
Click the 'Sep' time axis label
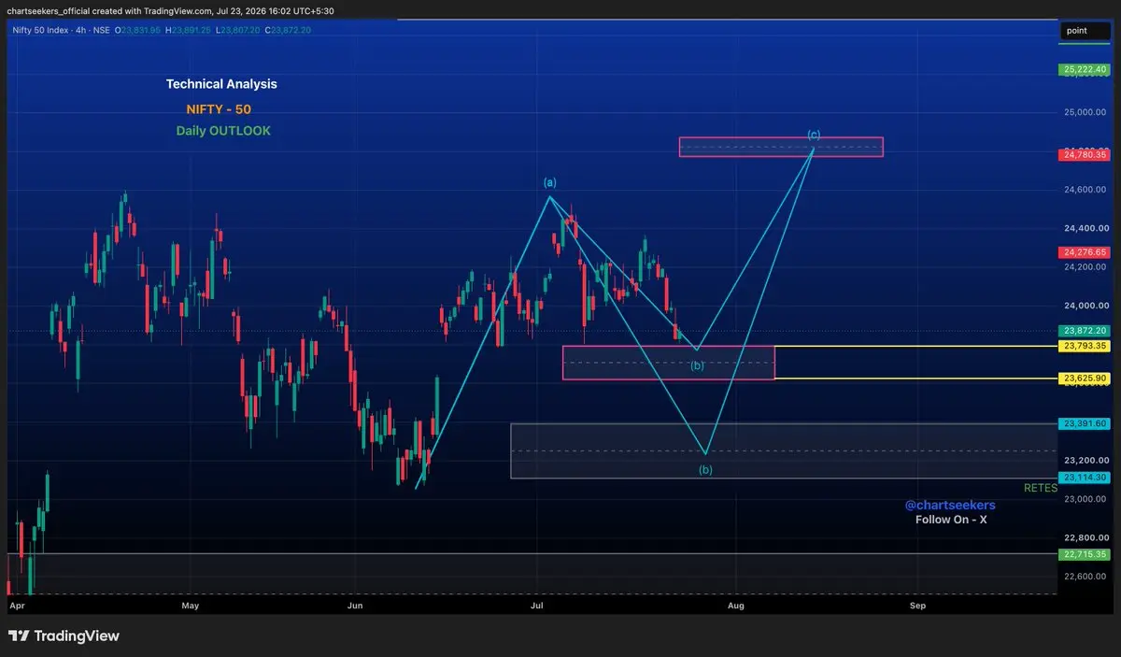coord(918,606)
